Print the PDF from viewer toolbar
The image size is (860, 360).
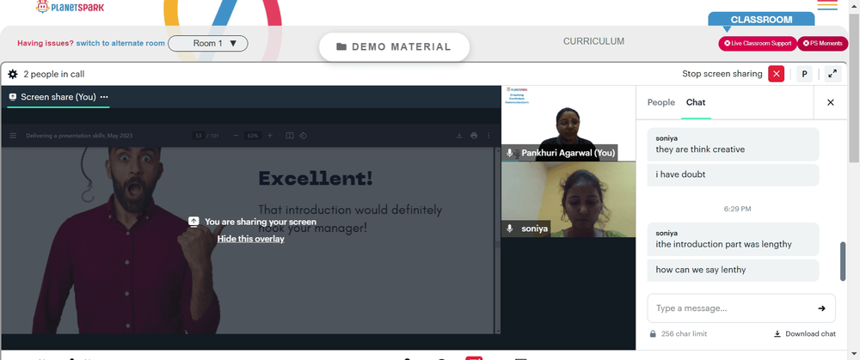[x=474, y=136]
